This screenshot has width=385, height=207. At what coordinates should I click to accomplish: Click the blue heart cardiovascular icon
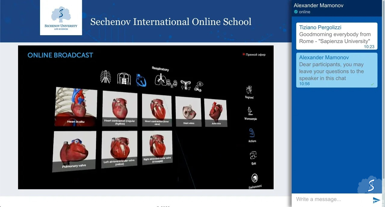(141, 80)
